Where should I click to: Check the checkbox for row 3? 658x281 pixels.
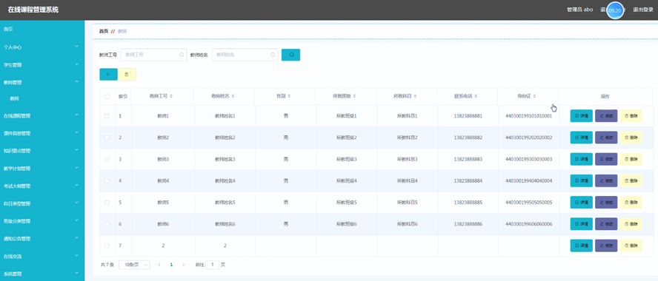tap(107, 159)
